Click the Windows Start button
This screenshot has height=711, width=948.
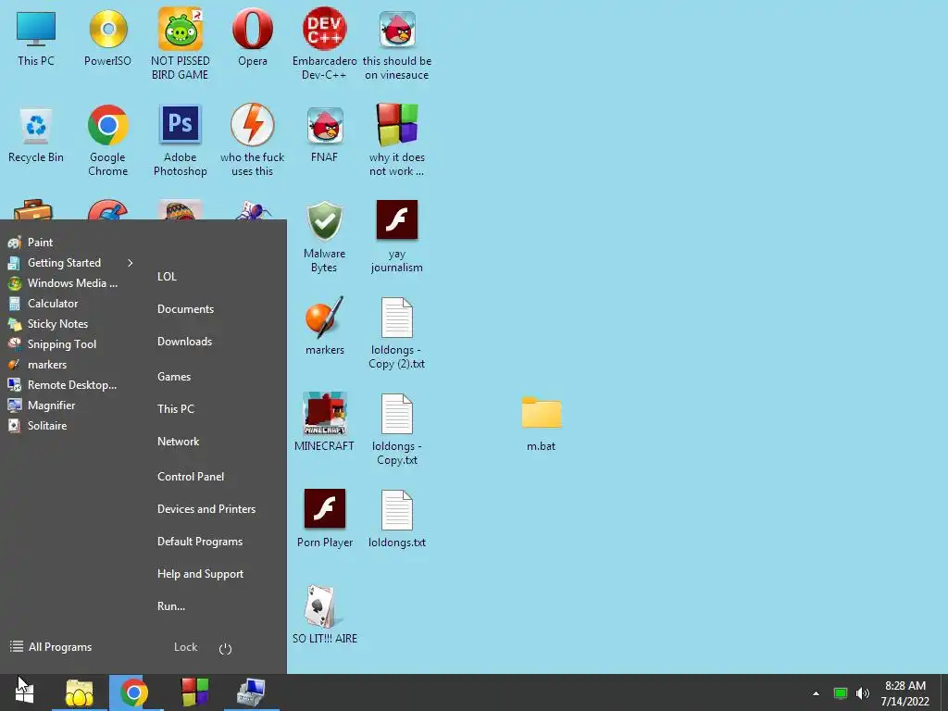(x=24, y=692)
